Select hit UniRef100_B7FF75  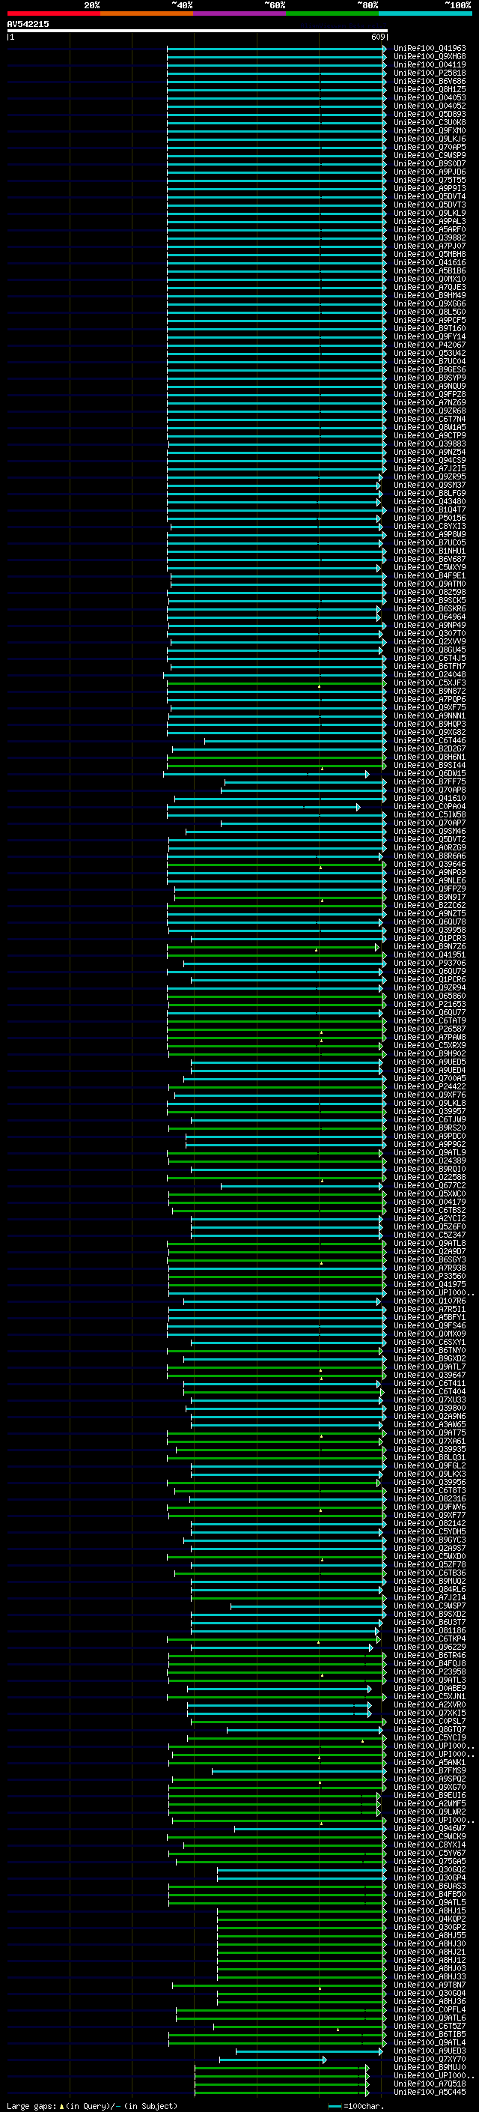430,782
